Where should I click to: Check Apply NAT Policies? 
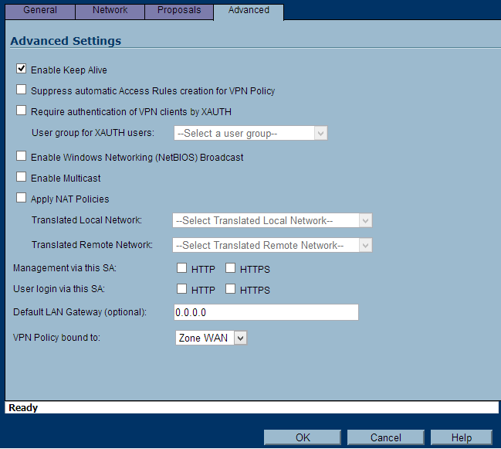(22, 198)
